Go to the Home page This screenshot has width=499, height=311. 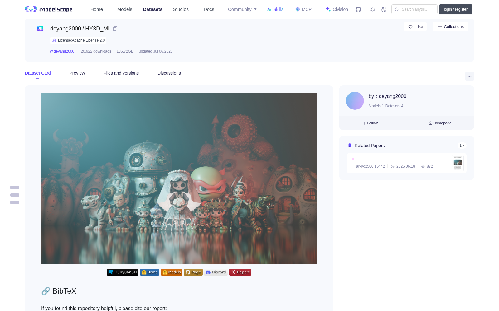pyautogui.click(x=97, y=9)
